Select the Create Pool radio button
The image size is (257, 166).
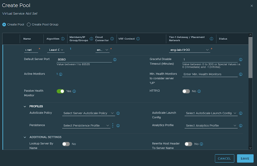click(x=4, y=24)
